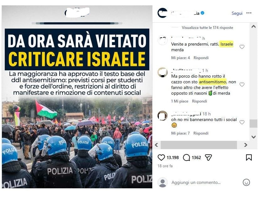This screenshot has height=199, width=258.
Task: Open the three-dot more options menu
Action: [x=249, y=13]
